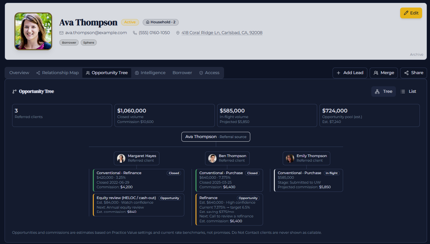Click the $1,060,000 Closed volume card
The image size is (430, 244).
coord(165,115)
